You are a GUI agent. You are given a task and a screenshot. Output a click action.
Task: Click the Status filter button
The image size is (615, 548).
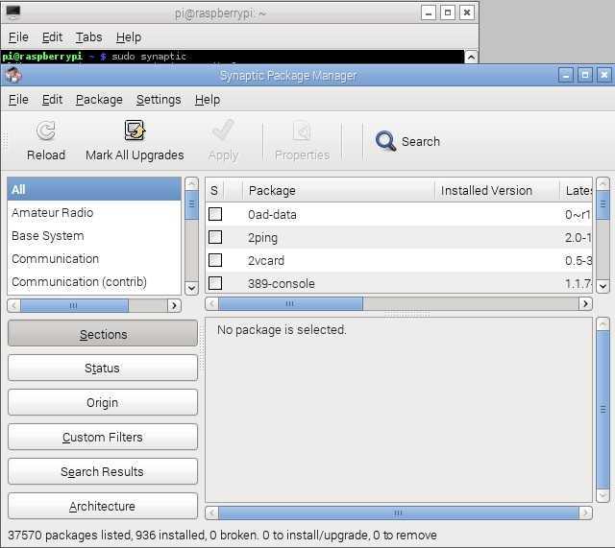point(103,368)
